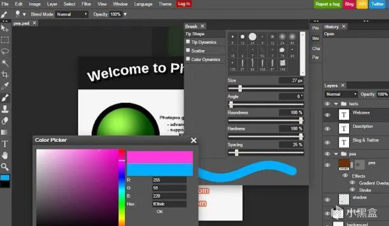The height and width of the screenshot is (226, 389).
Task: Select the Type tool
Action: point(5,144)
